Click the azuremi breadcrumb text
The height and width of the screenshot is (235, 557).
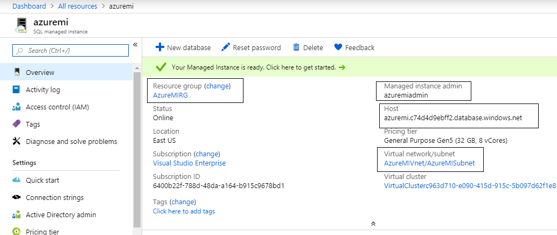point(122,6)
